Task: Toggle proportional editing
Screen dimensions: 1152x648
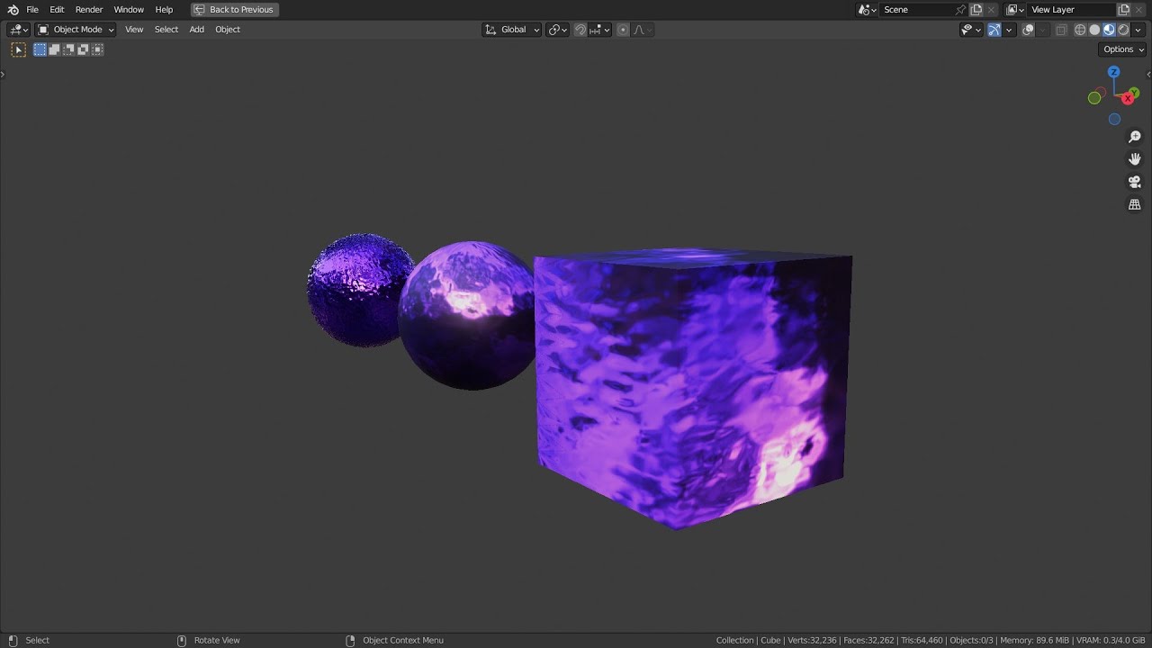Action: coord(623,29)
